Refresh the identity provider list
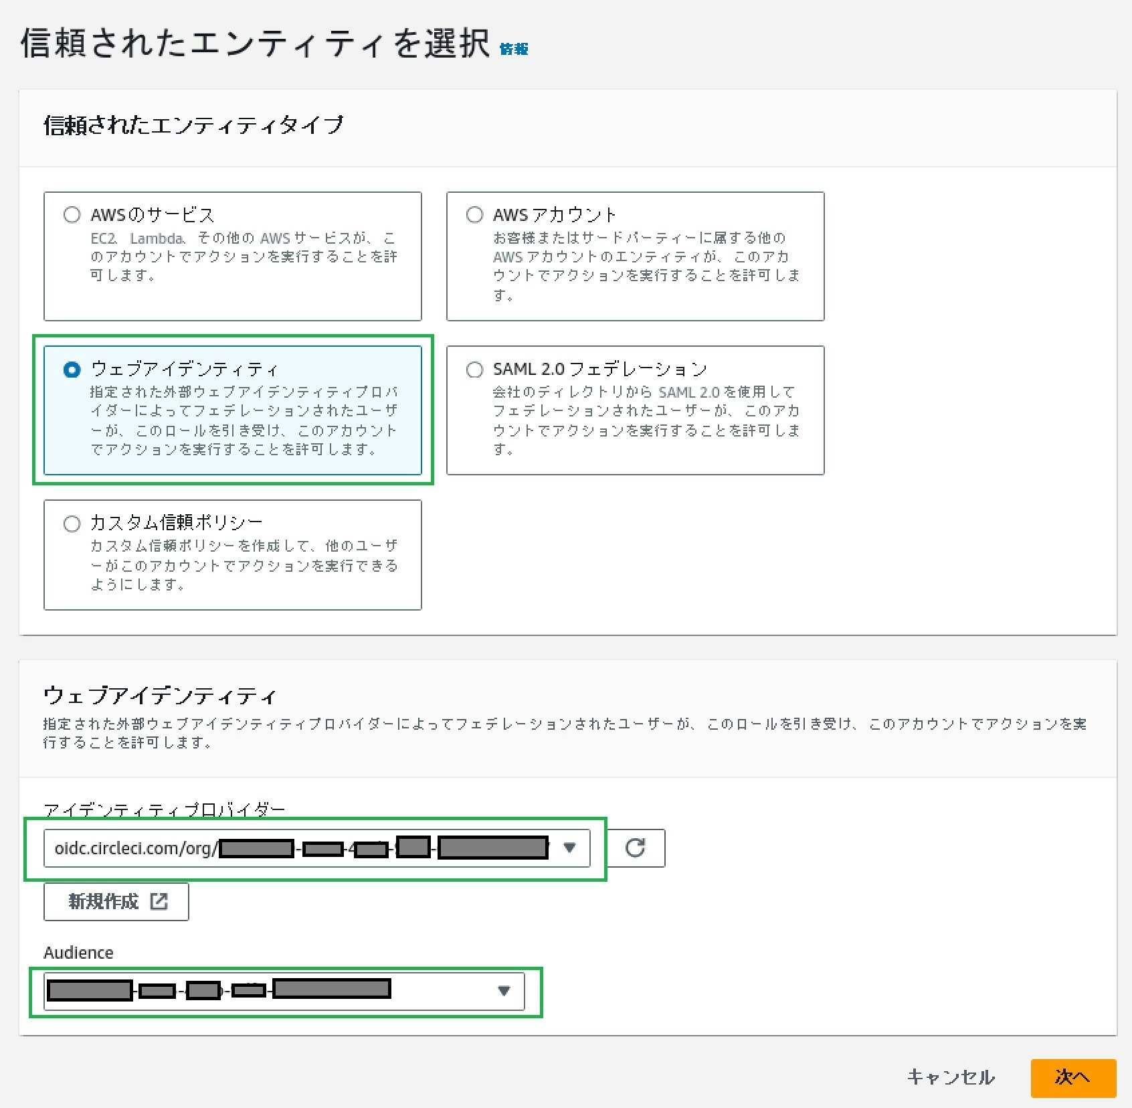 [x=635, y=848]
